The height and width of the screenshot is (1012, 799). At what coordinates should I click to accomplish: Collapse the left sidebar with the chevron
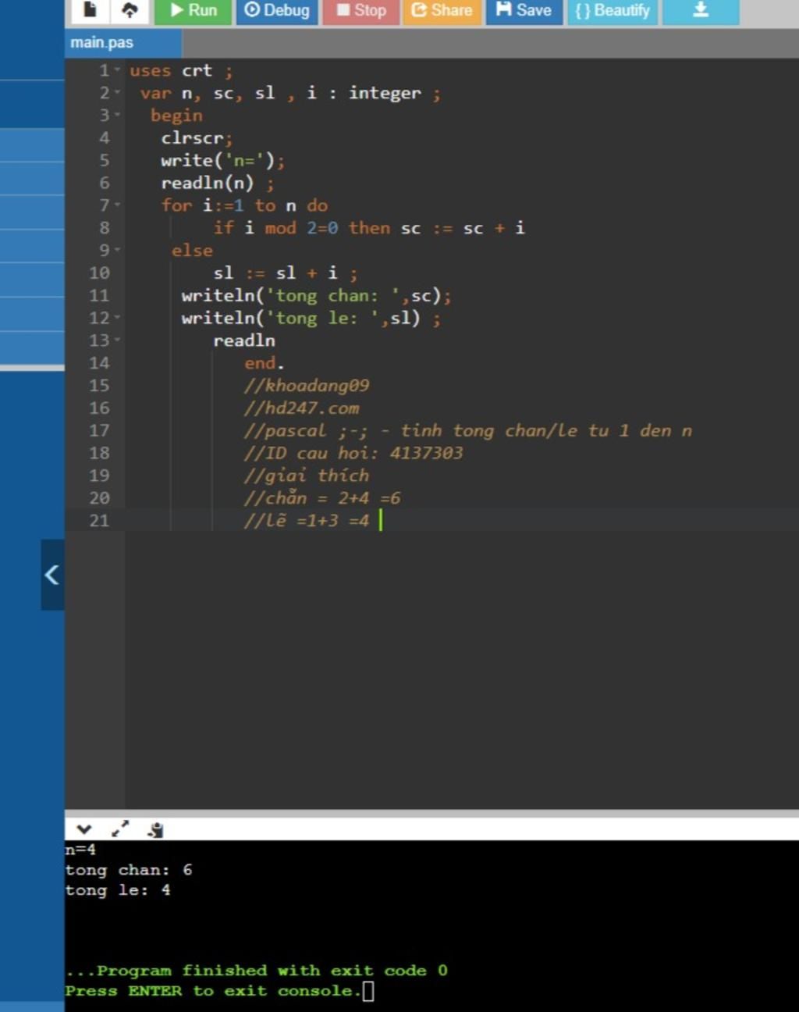(52, 575)
